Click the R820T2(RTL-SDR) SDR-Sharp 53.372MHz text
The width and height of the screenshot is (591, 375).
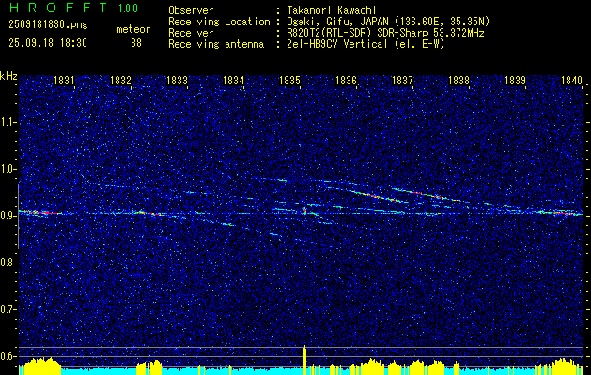coord(383,33)
